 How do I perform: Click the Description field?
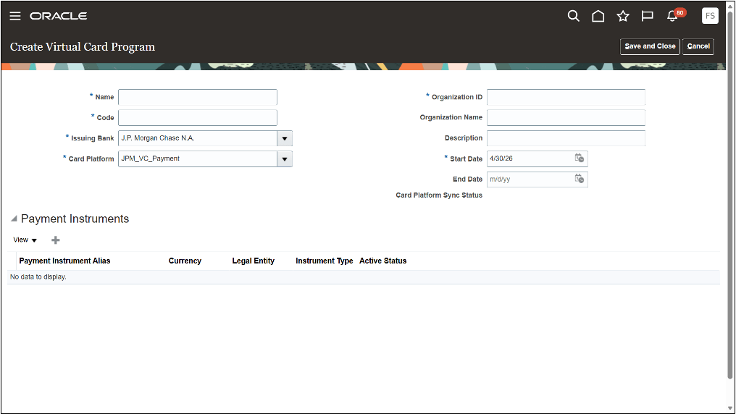pyautogui.click(x=566, y=138)
